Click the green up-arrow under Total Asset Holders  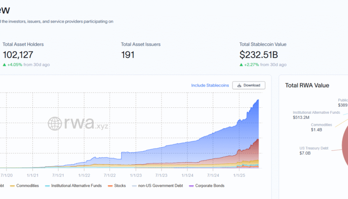click(x=5, y=65)
